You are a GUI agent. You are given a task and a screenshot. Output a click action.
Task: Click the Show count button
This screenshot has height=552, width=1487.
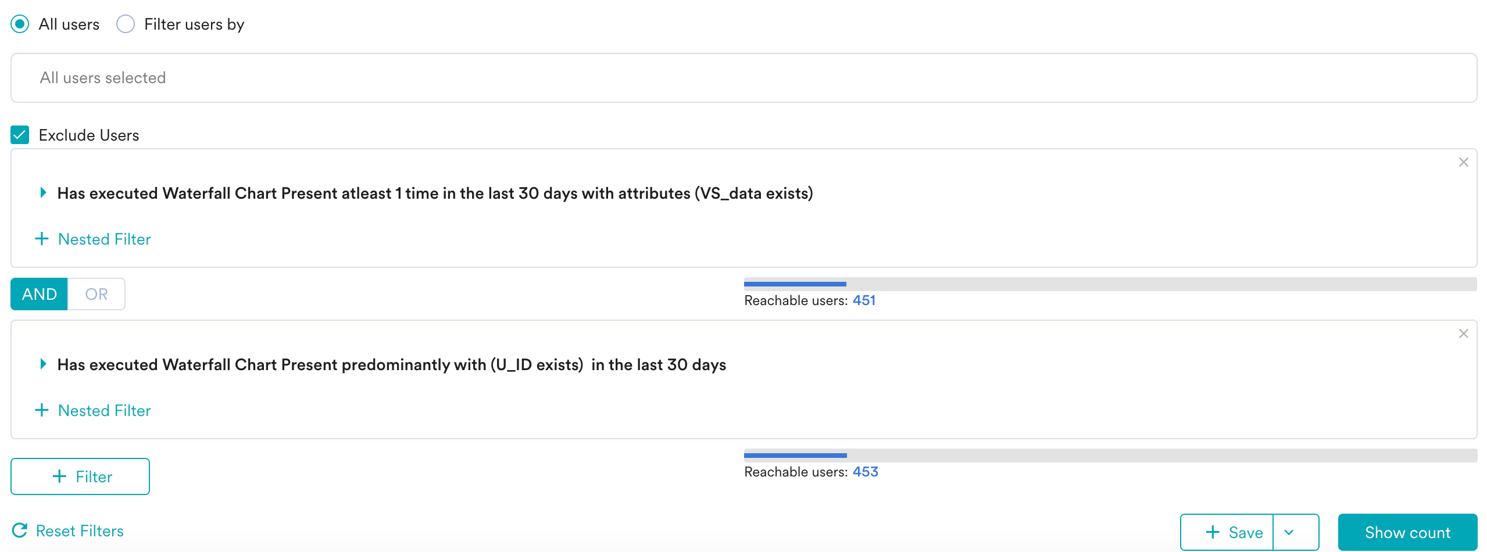pos(1407,532)
